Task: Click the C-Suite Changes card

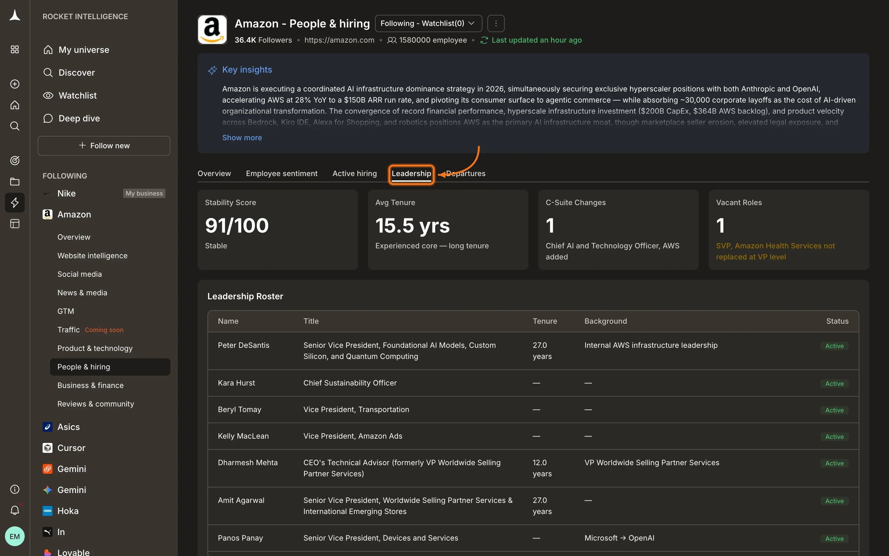Action: pos(618,230)
